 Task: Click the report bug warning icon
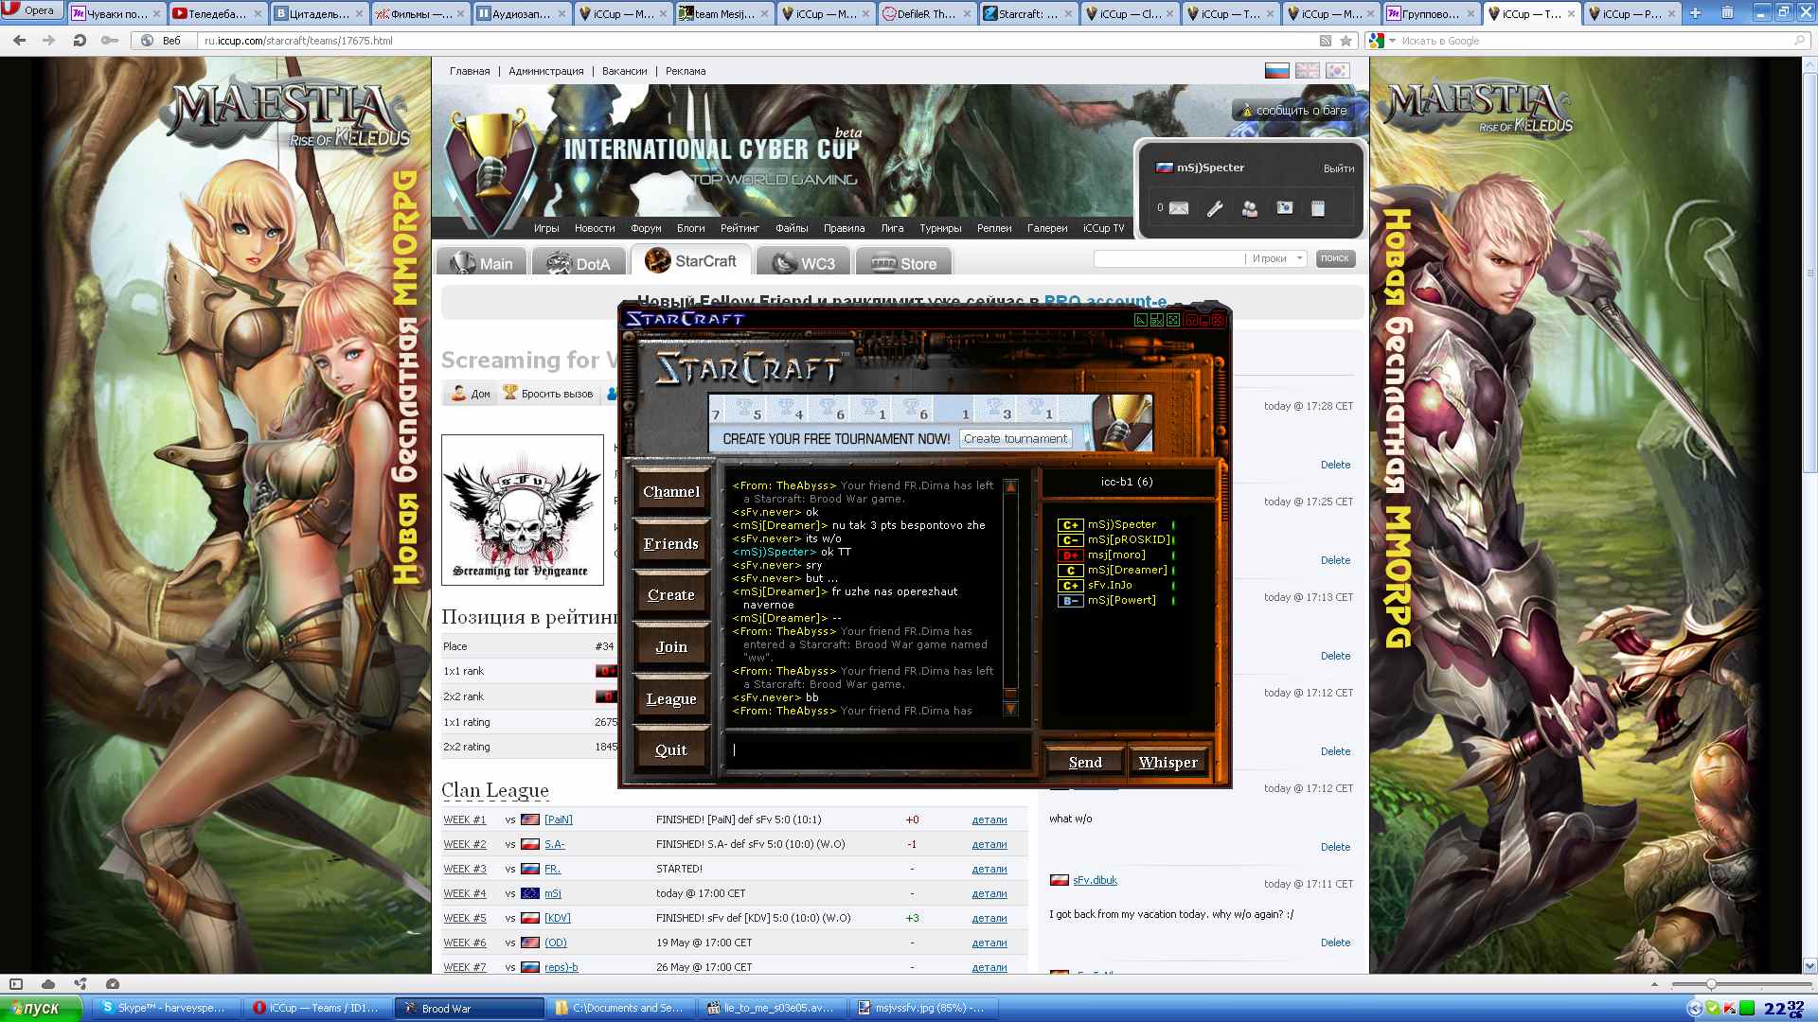(x=1247, y=111)
